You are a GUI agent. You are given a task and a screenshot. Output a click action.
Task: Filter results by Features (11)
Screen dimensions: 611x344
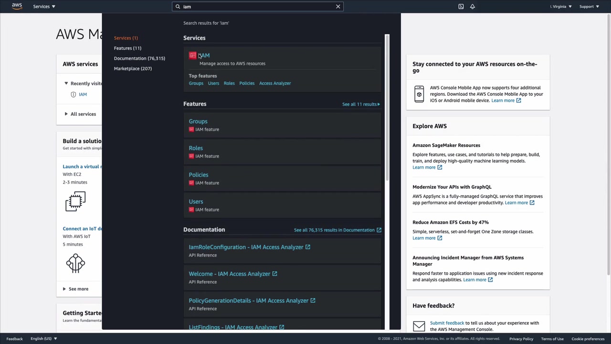pos(127,48)
